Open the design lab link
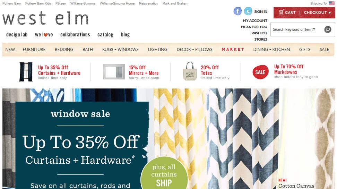The image size is (337, 189). [17, 35]
